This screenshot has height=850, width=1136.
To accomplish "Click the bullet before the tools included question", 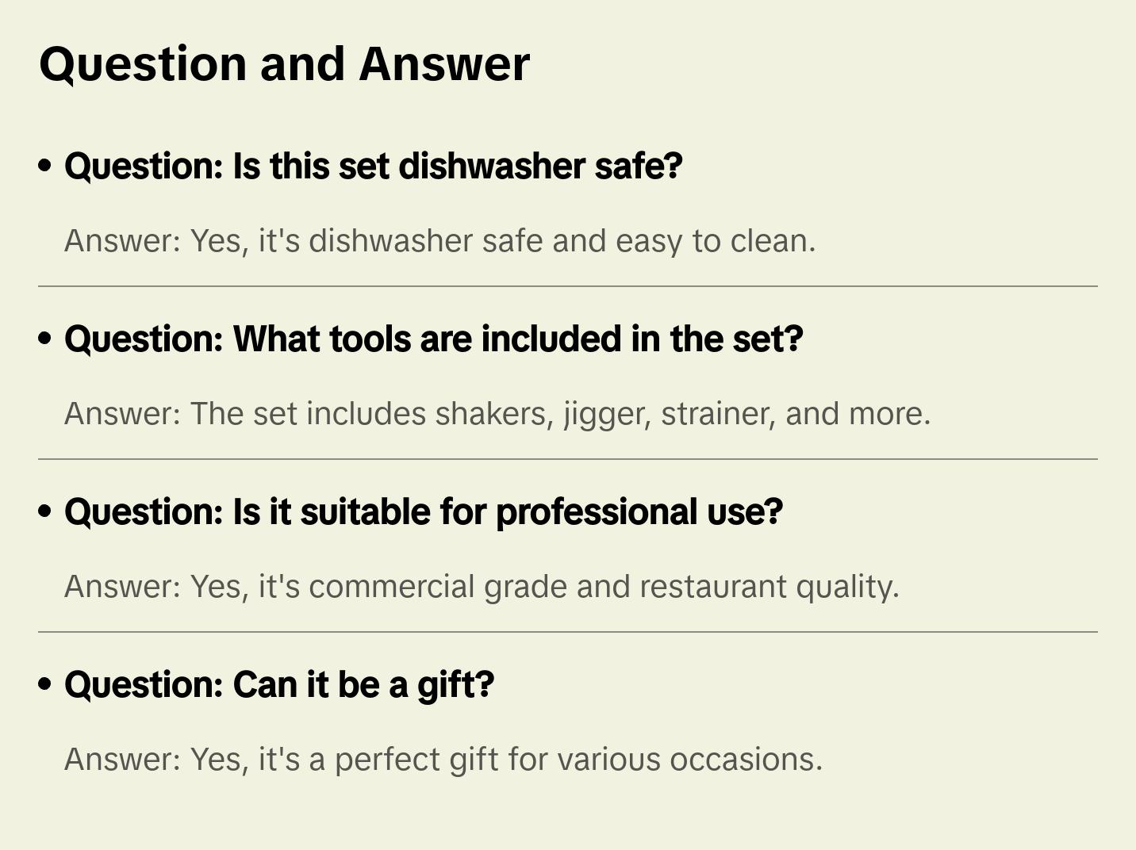I will pyautogui.click(x=45, y=339).
